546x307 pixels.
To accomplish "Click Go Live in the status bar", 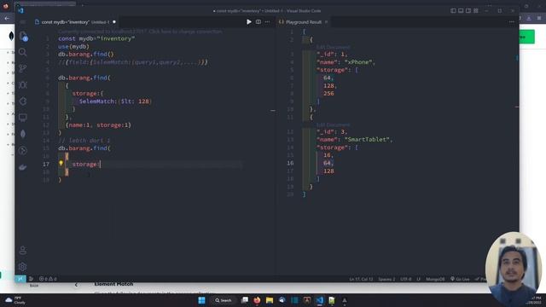I will [x=460, y=279].
